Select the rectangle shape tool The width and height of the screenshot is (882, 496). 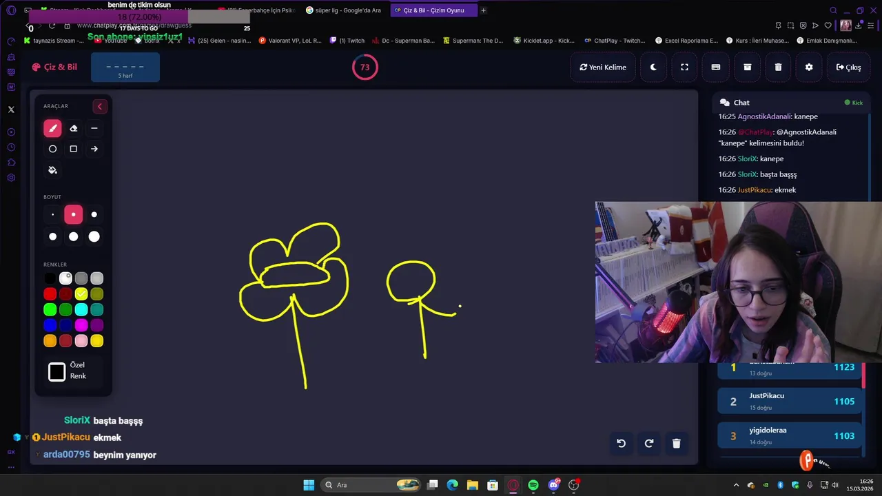[74, 149]
